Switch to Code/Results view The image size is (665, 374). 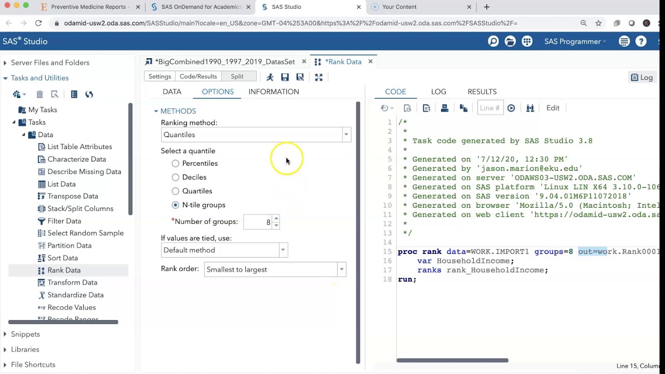198,76
